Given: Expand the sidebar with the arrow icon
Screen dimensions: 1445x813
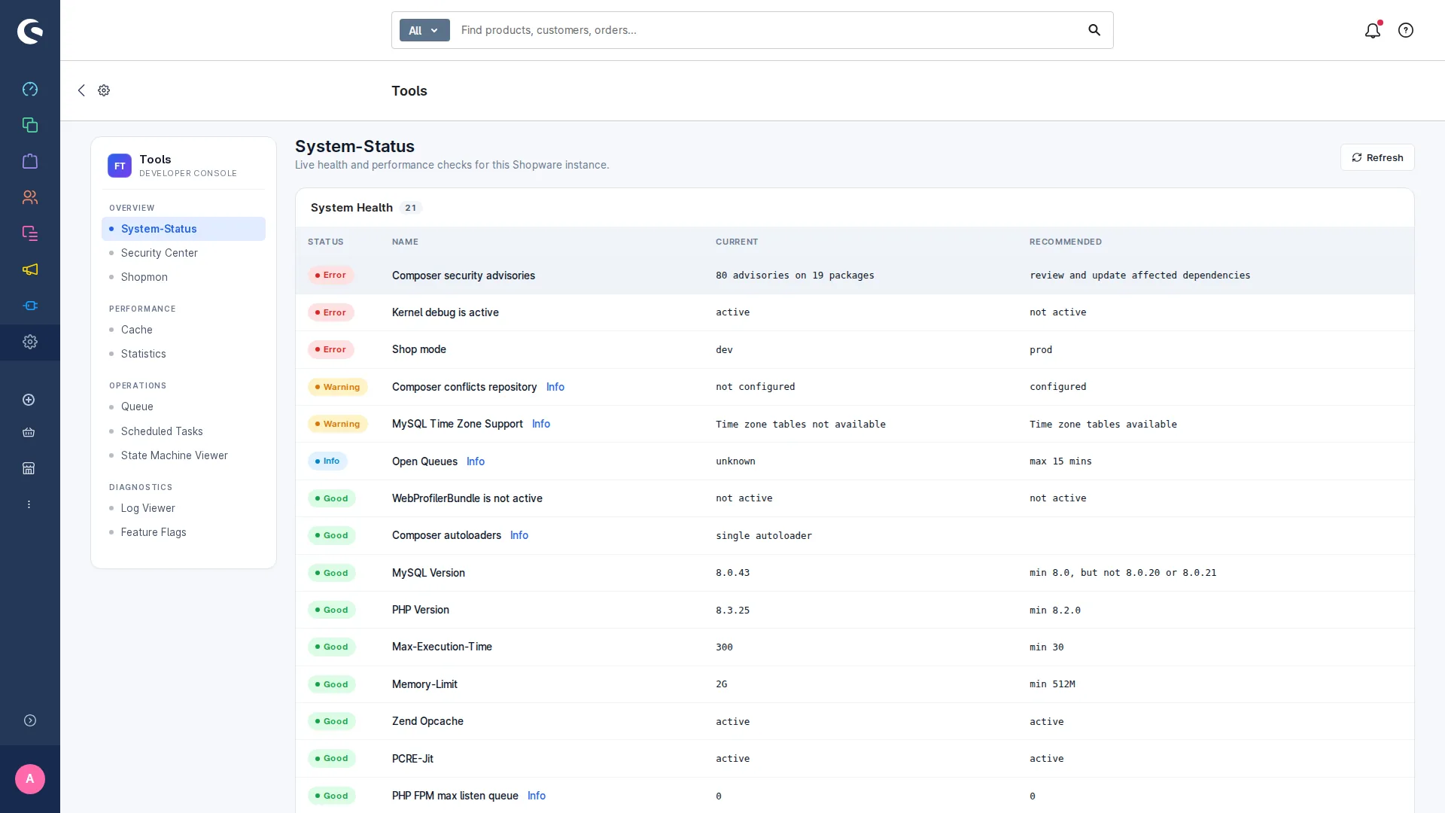Looking at the screenshot, I should coord(30,720).
